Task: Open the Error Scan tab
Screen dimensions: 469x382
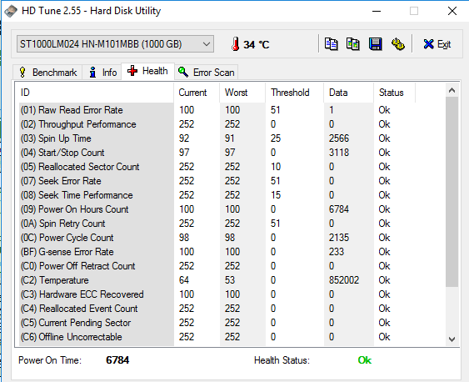Action: [206, 73]
